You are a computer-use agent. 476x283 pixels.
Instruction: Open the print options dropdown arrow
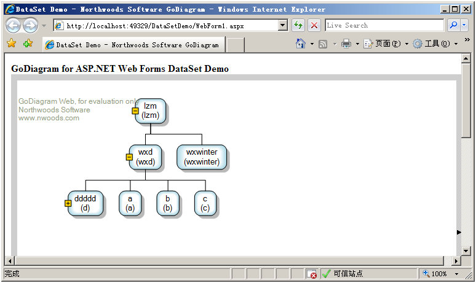tap(357, 44)
